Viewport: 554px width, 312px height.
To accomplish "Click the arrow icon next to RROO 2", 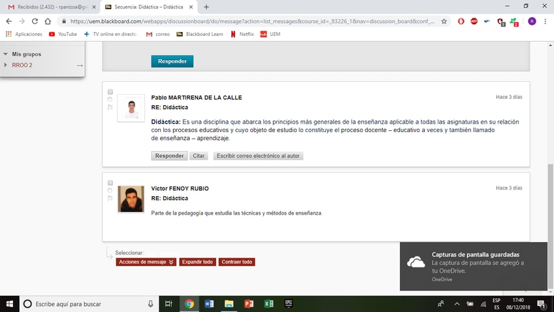I will coord(80,65).
